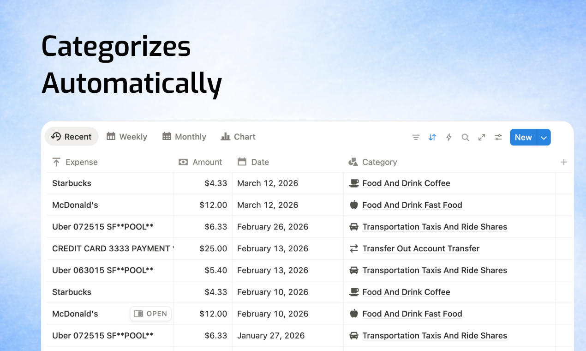Expand the New button dropdown arrow

pos(544,137)
